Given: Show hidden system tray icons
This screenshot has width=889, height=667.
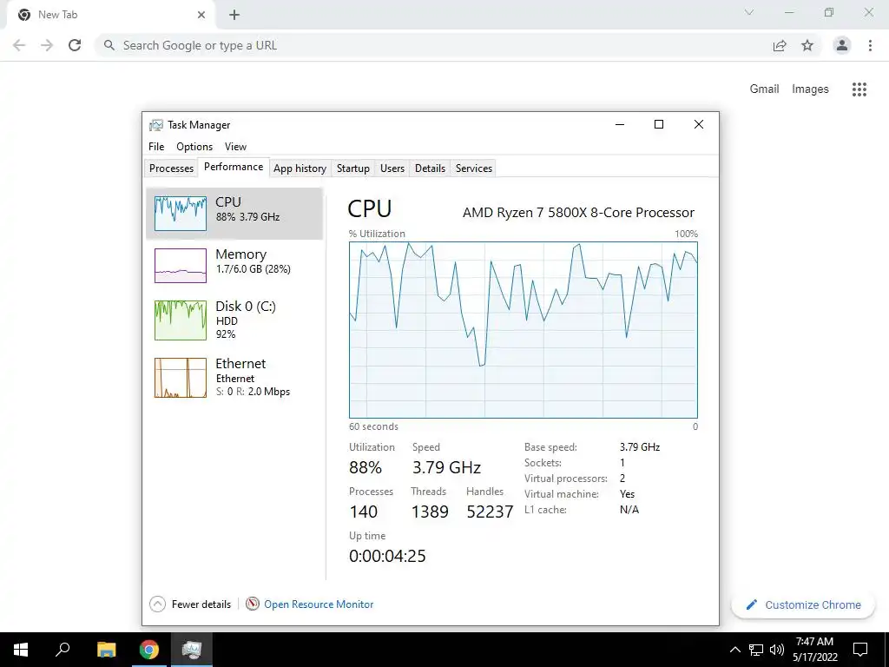Looking at the screenshot, I should pyautogui.click(x=734, y=650).
